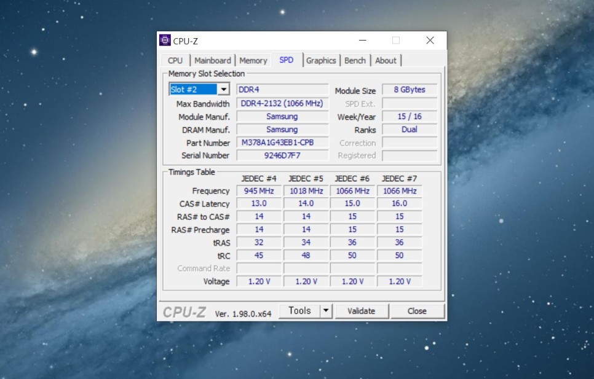The height and width of the screenshot is (379, 594).
Task: Switch to the Mainboard tab
Action: [x=213, y=61]
